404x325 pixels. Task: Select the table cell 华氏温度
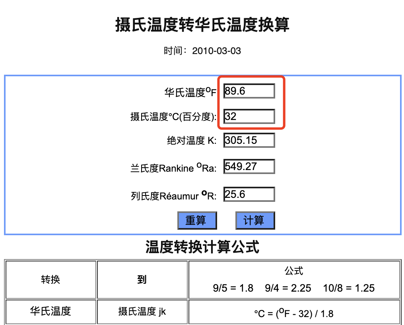50,311
